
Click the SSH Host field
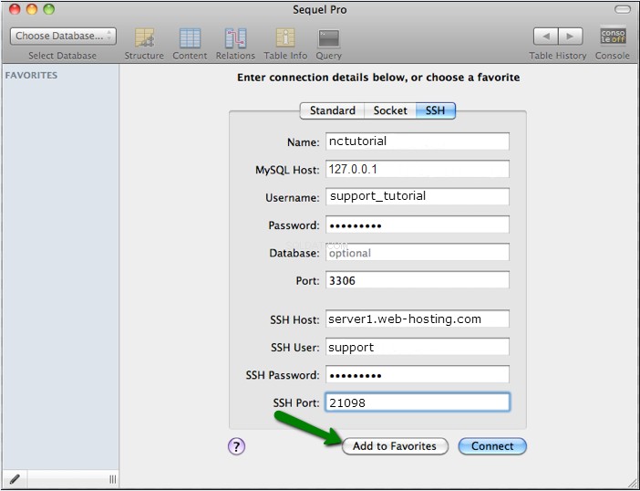[x=418, y=319]
